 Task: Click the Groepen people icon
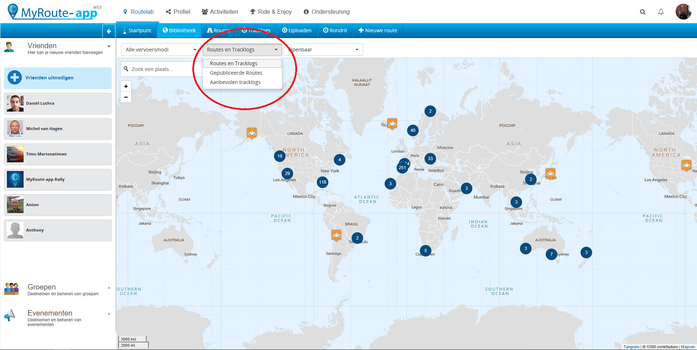(x=12, y=289)
